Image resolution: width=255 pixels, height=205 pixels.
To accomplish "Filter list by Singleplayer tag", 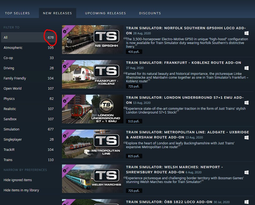I will pyautogui.click(x=29, y=139).
